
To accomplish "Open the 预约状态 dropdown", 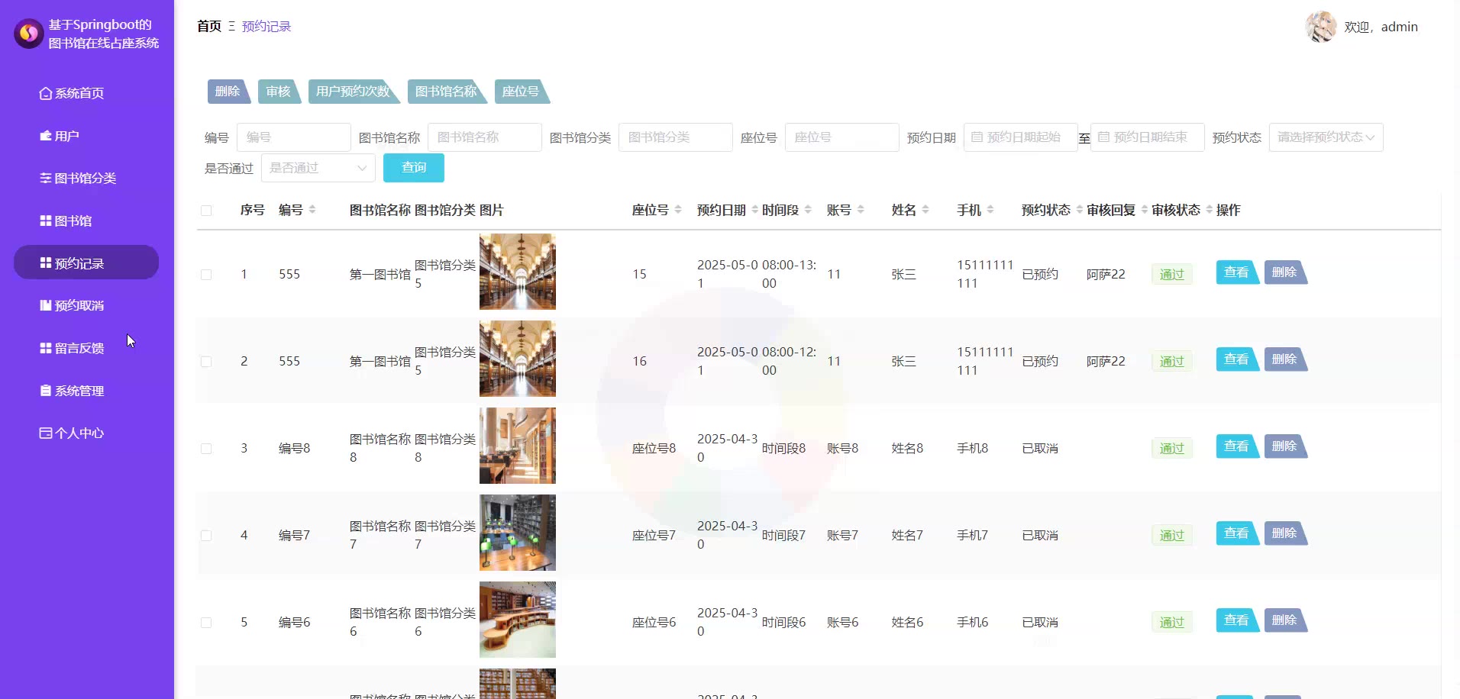I will pos(1326,137).
